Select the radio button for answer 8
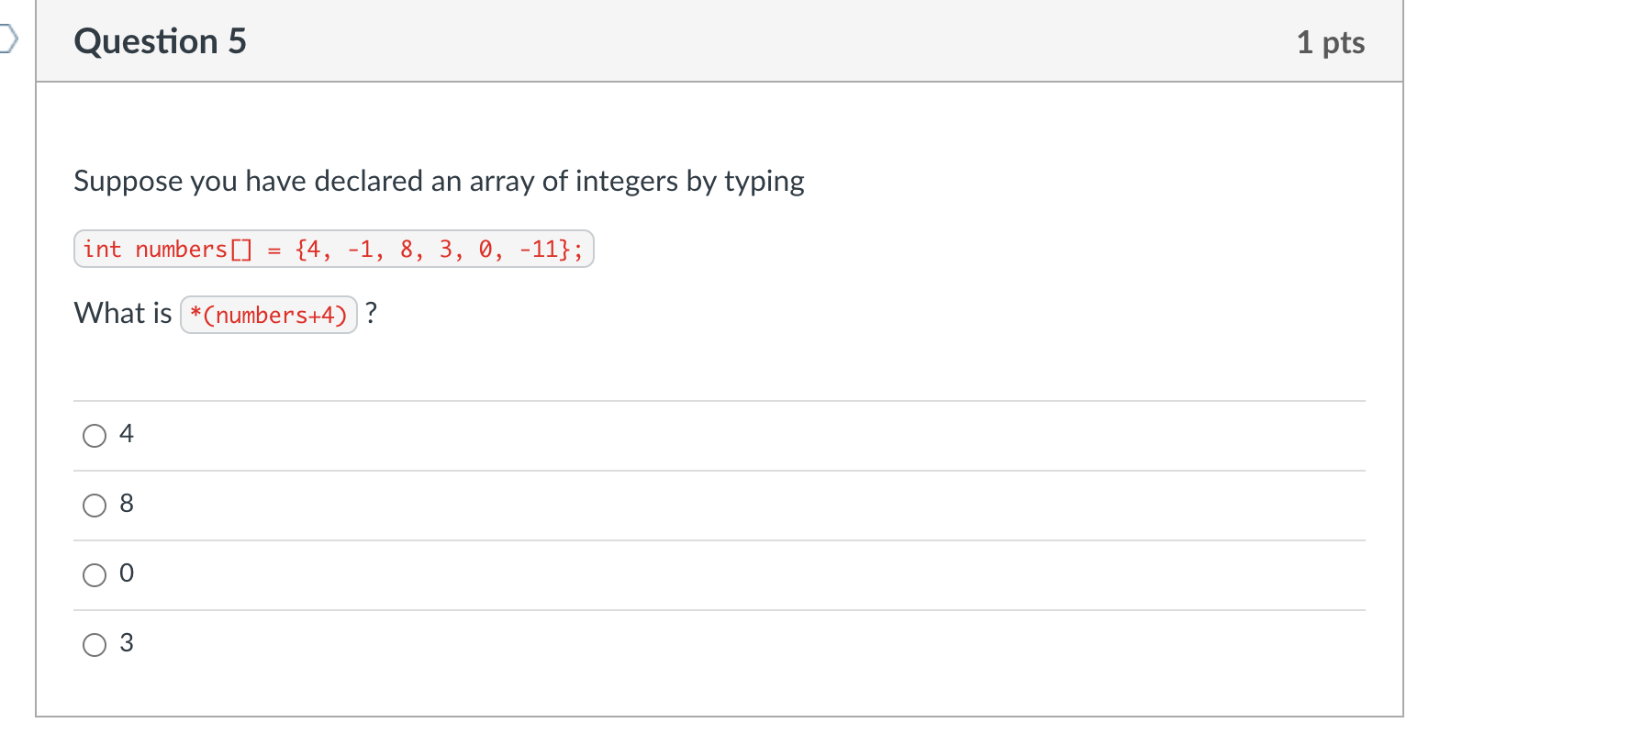The image size is (1641, 734). coord(94,505)
